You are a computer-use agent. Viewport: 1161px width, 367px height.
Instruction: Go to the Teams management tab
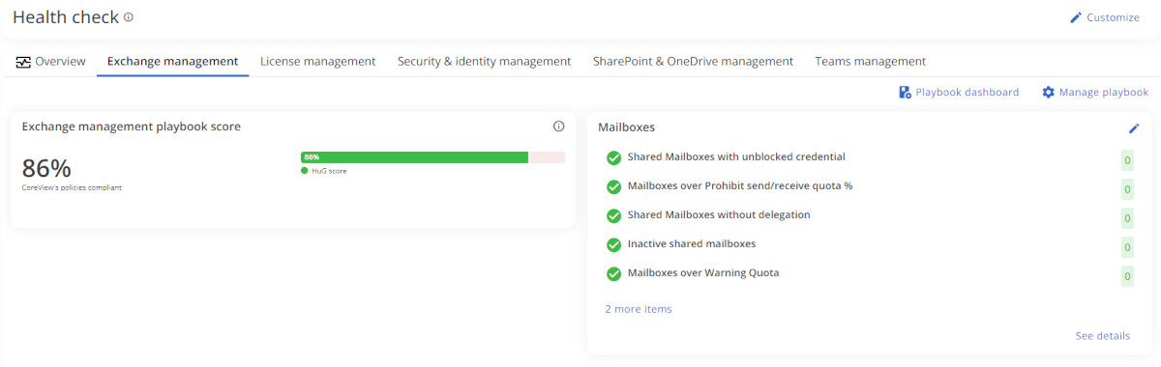click(870, 61)
